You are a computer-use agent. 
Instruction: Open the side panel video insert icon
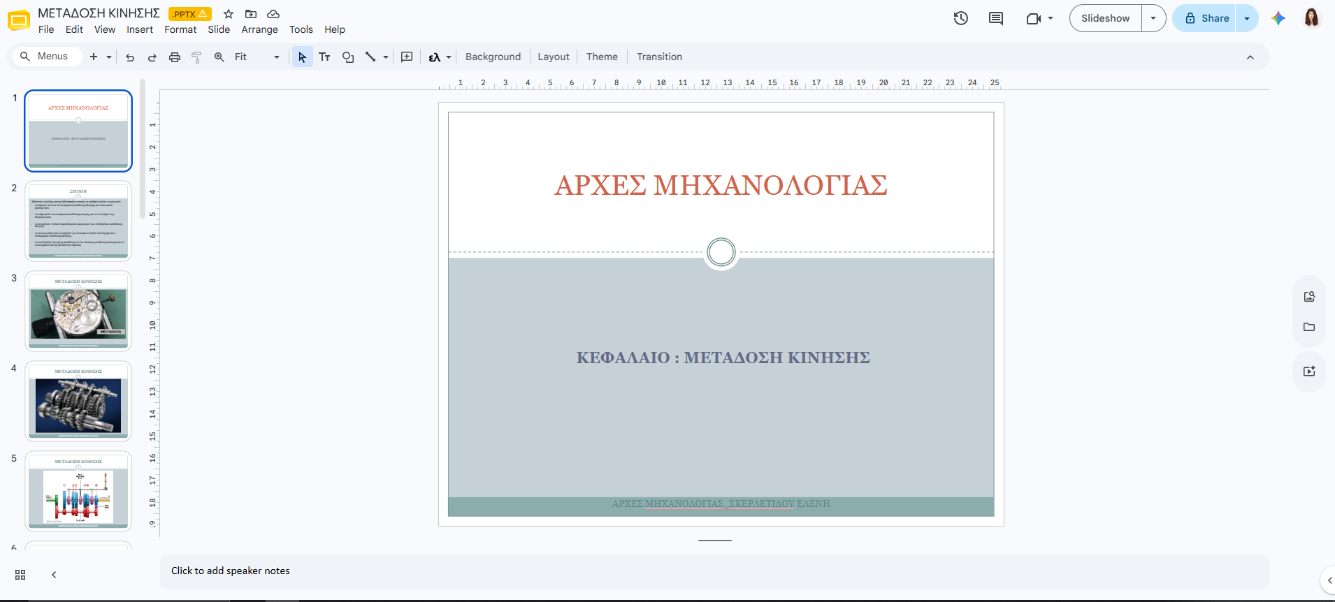[x=1309, y=371]
